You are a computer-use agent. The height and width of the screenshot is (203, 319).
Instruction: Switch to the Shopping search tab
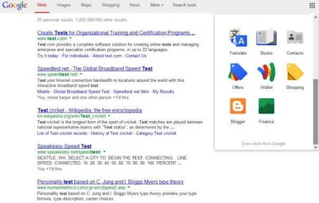tap(110, 5)
